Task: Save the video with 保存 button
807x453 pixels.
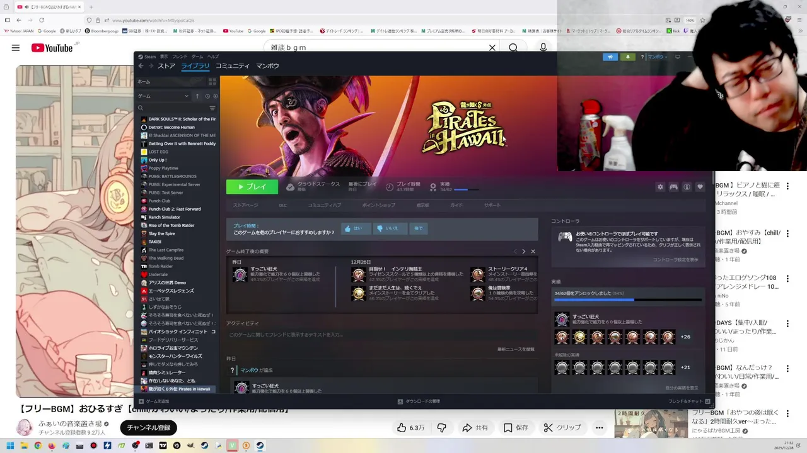Action: point(516,428)
